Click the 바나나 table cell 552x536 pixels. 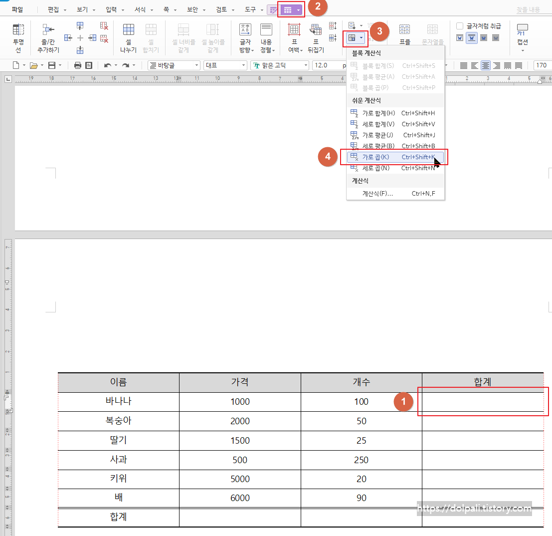pos(119,401)
